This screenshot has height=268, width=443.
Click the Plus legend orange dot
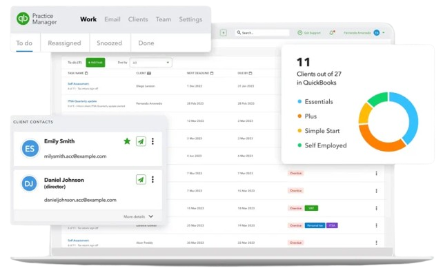tap(299, 116)
